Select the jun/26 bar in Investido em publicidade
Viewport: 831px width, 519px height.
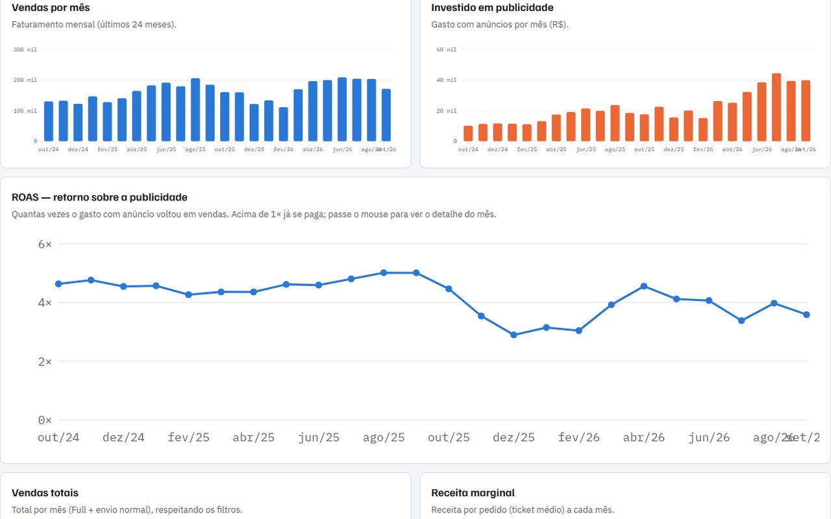click(x=762, y=112)
